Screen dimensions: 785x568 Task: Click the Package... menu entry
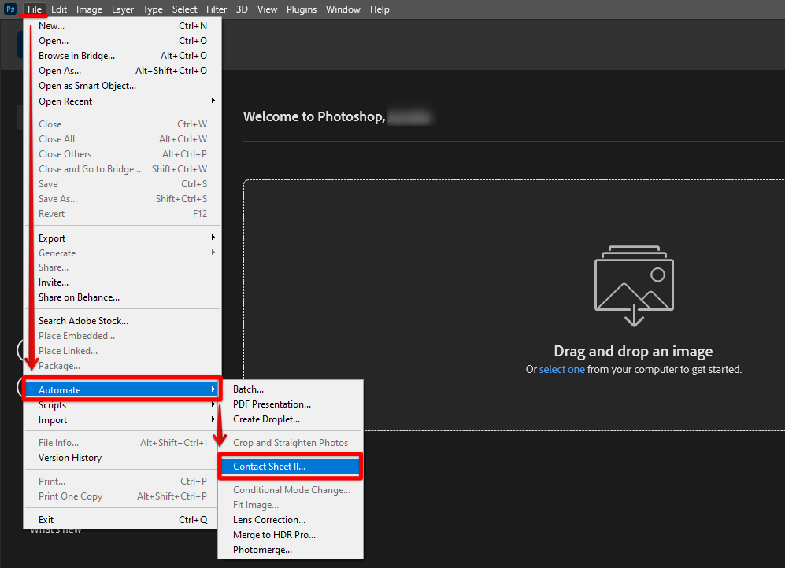123,366
